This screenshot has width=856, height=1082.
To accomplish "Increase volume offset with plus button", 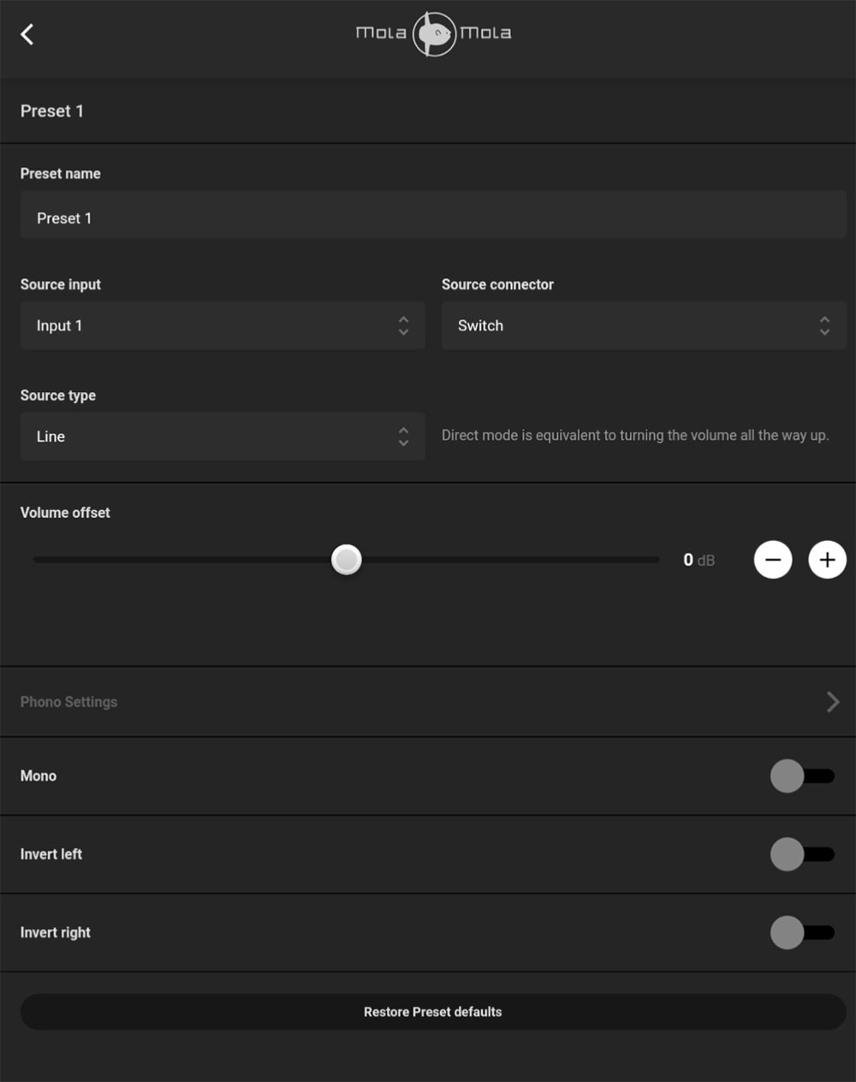I will [x=827, y=560].
